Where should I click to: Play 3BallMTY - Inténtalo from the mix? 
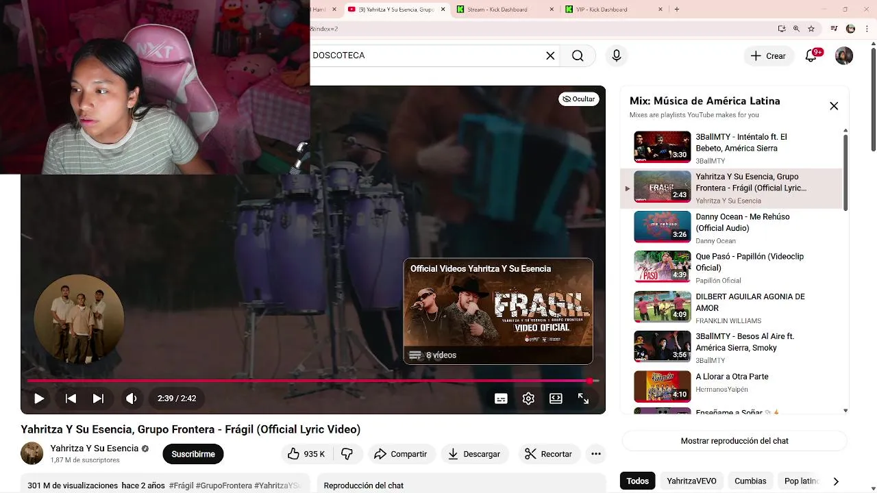[732, 148]
